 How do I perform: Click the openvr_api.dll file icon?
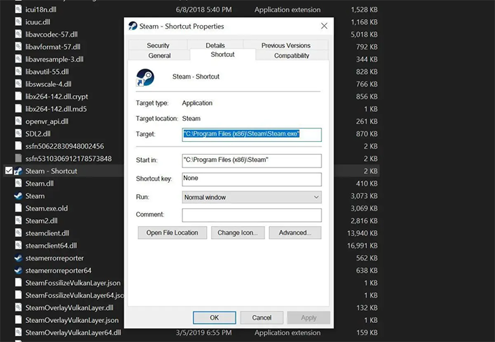(x=18, y=121)
